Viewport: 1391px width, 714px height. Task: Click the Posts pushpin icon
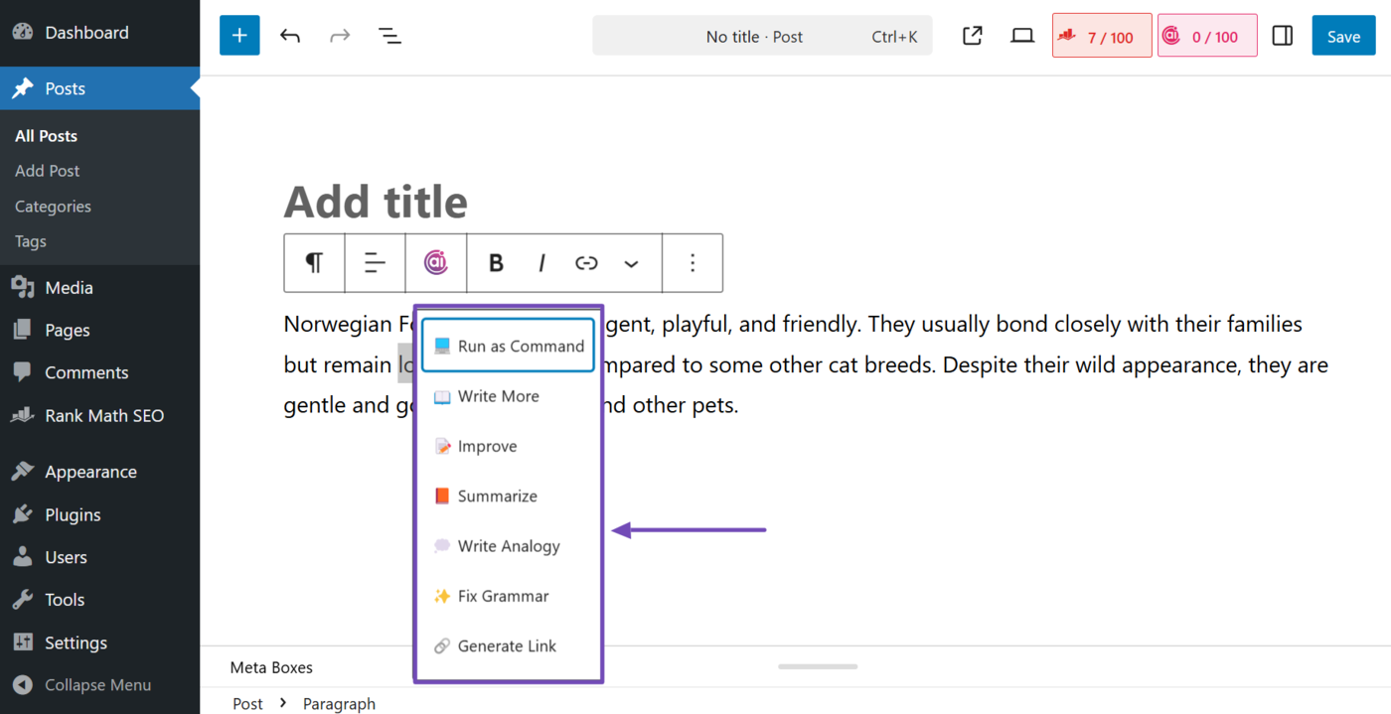tap(23, 88)
